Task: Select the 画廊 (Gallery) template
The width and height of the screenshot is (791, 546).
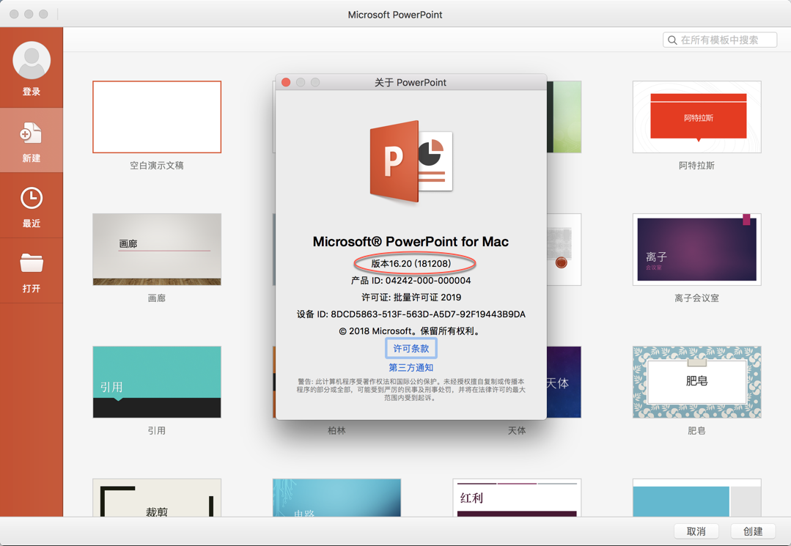Action: tap(156, 249)
